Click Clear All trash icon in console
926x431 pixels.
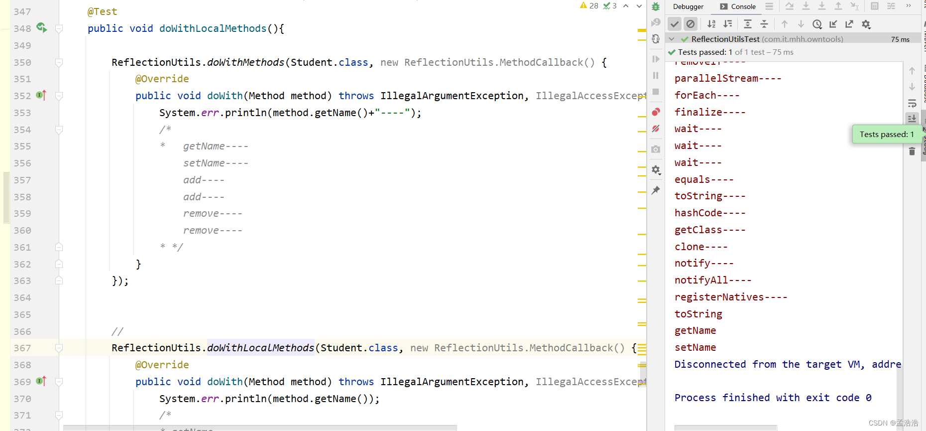click(912, 151)
